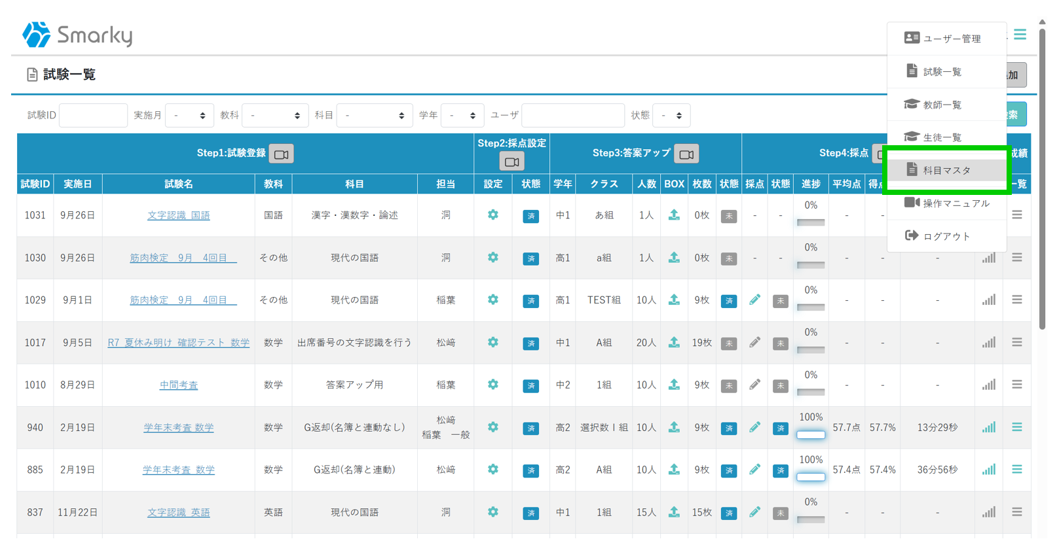Click the settings gear for exam 1031
This screenshot has width=1057, height=554.
[x=492, y=215]
